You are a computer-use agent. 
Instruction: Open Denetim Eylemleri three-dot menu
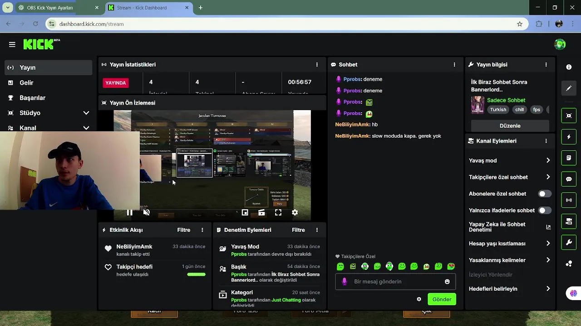pyautogui.click(x=317, y=230)
